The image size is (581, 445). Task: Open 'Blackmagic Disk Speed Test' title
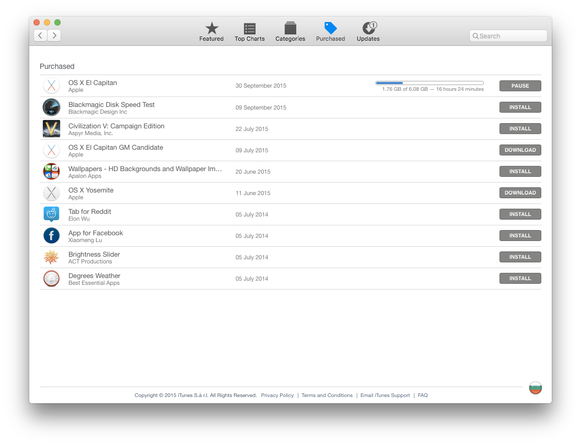click(111, 105)
